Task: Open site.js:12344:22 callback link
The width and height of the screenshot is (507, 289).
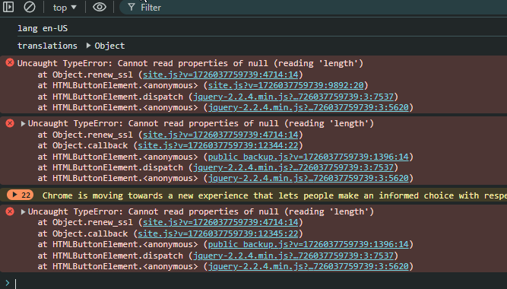Action: click(x=218, y=145)
